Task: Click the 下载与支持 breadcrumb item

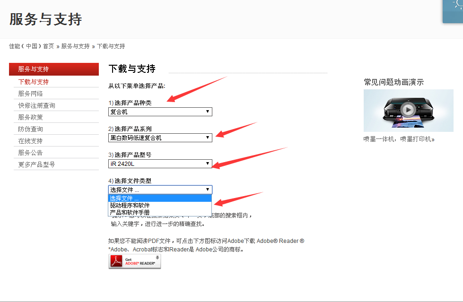Action: coord(111,46)
